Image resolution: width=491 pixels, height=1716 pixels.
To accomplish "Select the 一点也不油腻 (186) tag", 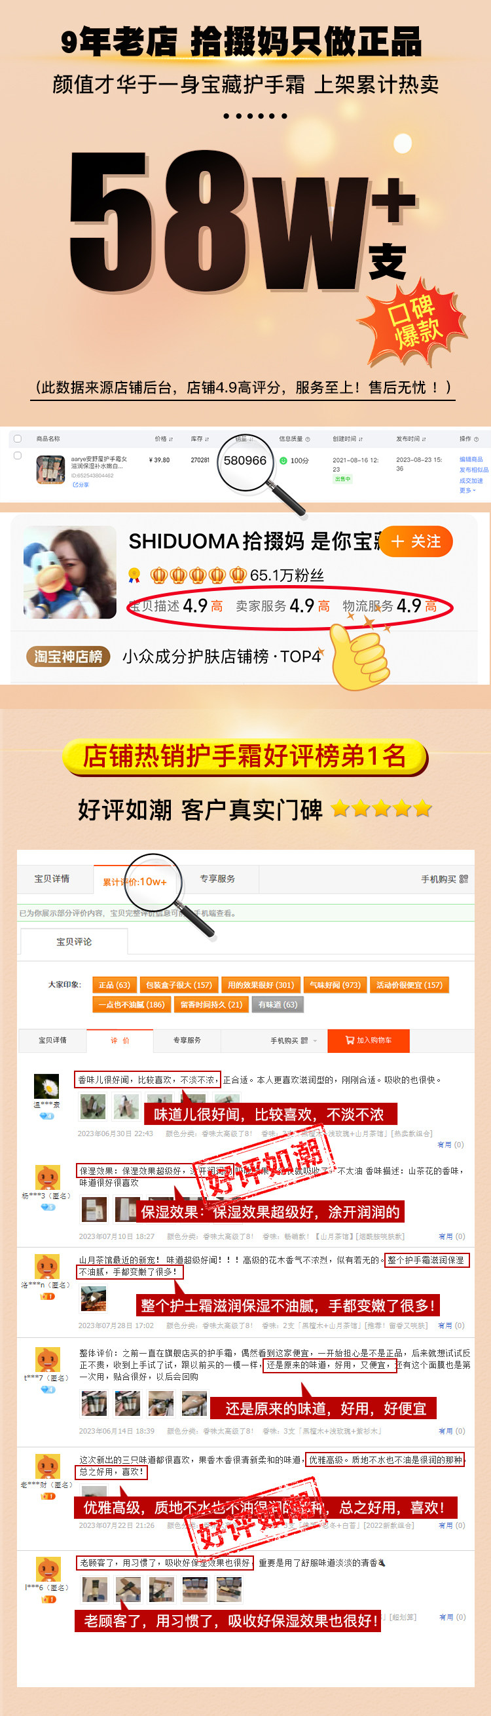I will [132, 1004].
